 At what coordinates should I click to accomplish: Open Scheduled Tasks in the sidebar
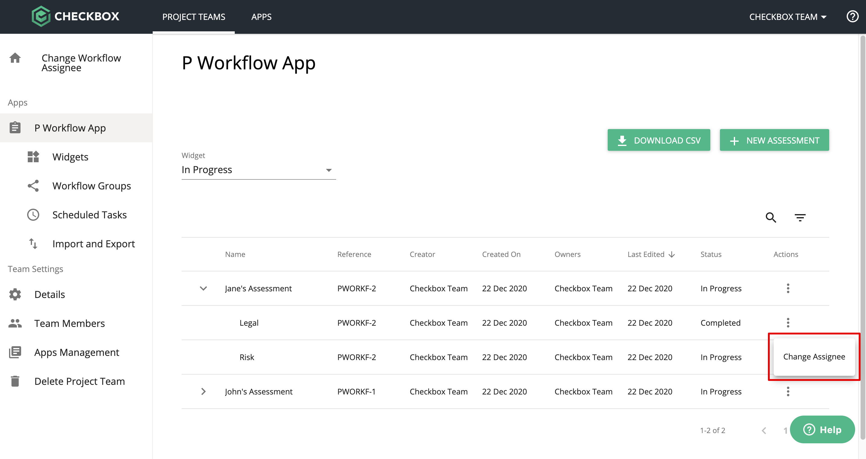tap(89, 215)
